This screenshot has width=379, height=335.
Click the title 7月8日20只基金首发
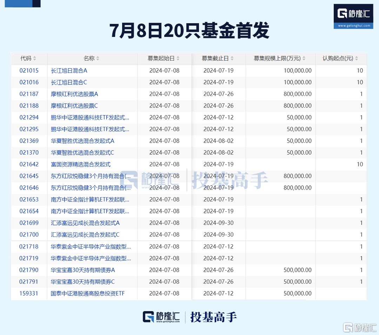(x=189, y=31)
